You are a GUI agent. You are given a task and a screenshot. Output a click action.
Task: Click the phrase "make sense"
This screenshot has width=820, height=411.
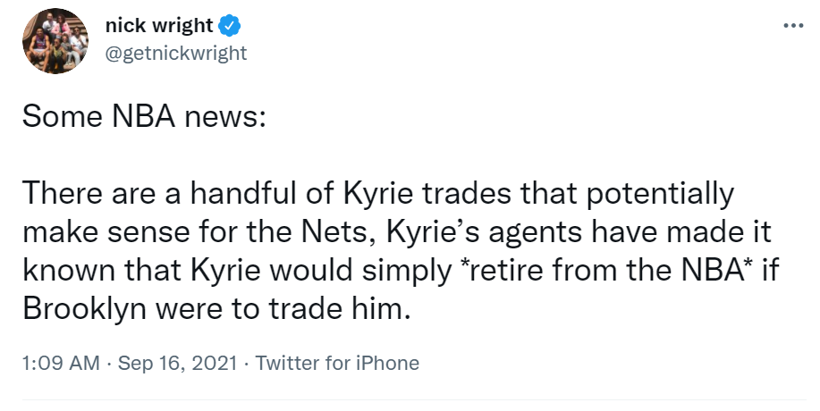click(106, 232)
